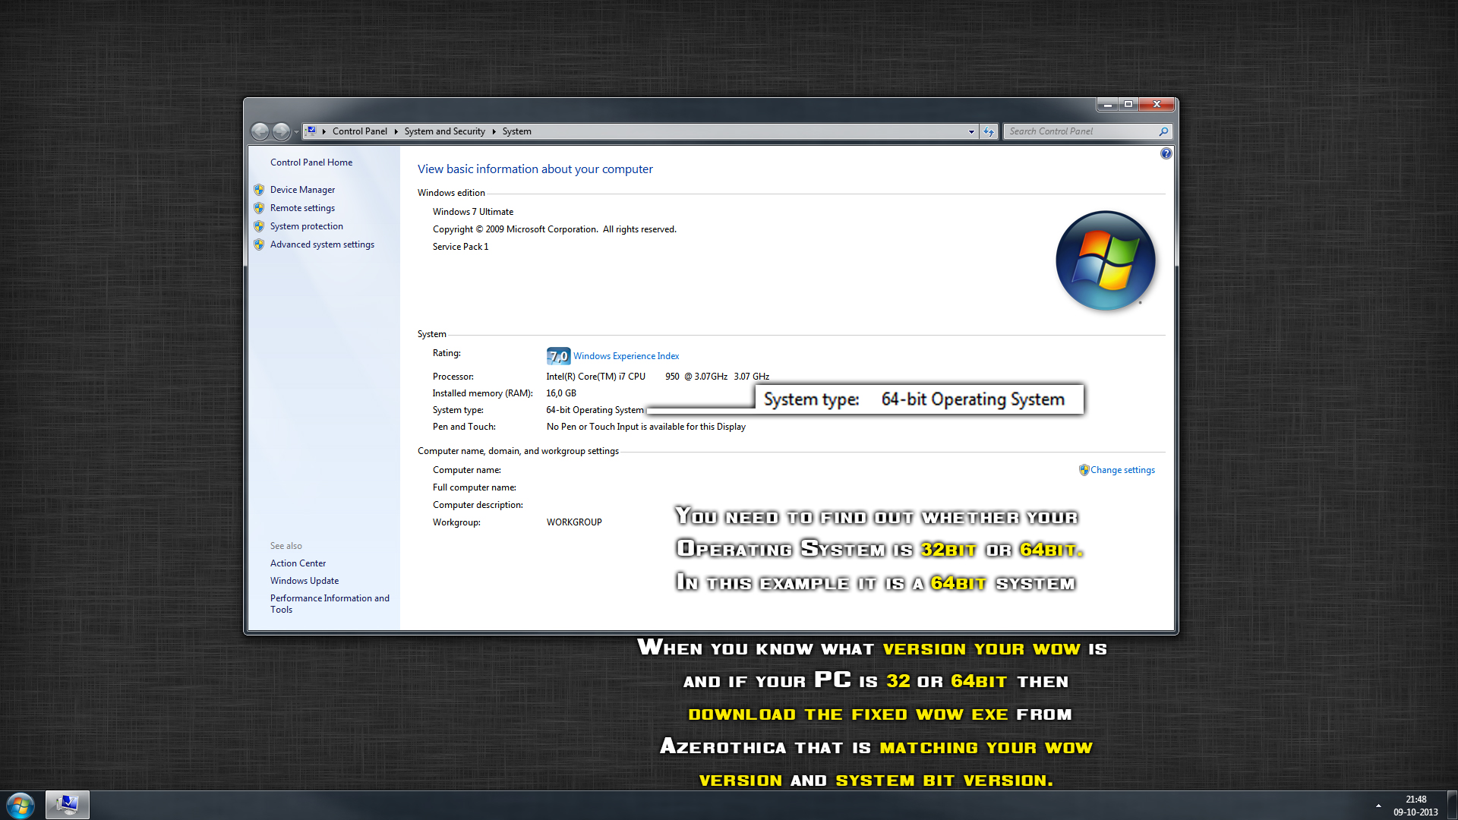The width and height of the screenshot is (1458, 820).
Task: Expand the System and Security breadcrumb arrow
Action: (494, 131)
